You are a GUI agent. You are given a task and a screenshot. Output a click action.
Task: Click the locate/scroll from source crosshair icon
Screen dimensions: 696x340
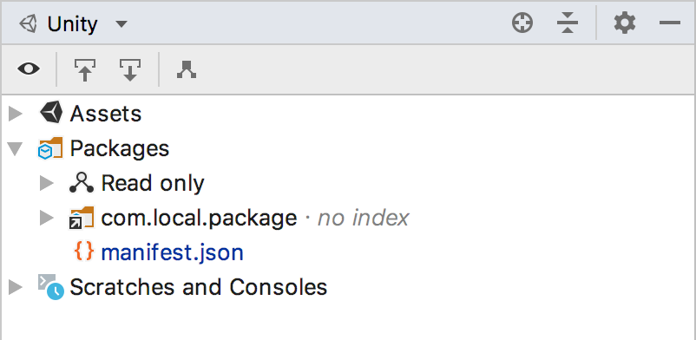click(x=522, y=23)
